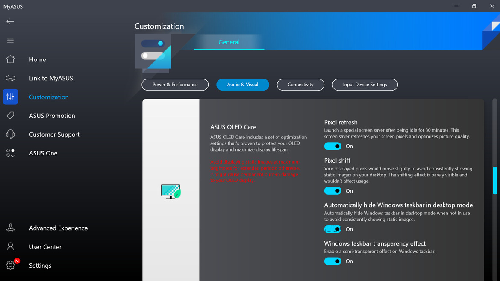Click the vertical scrollbar thumb
This screenshot has width=500, height=281.
(494, 180)
